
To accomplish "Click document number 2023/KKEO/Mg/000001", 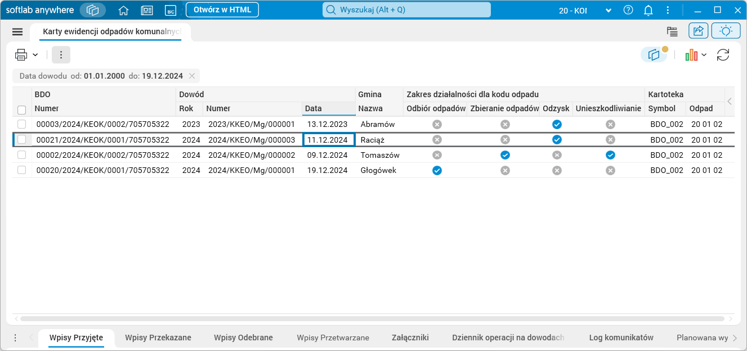I will (252, 124).
